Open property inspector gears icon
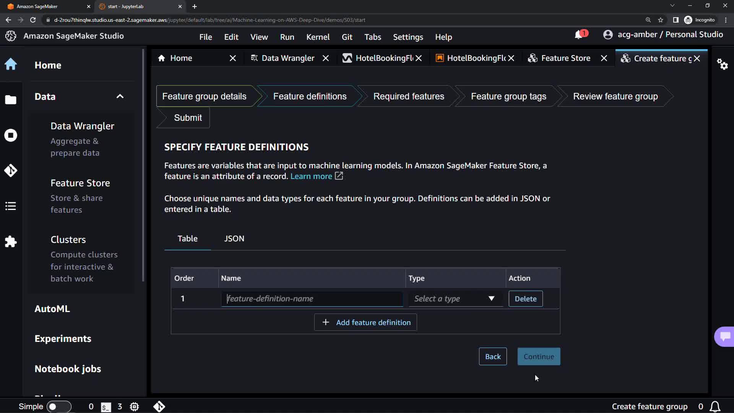Screen dimensions: 734x413 coord(722,64)
